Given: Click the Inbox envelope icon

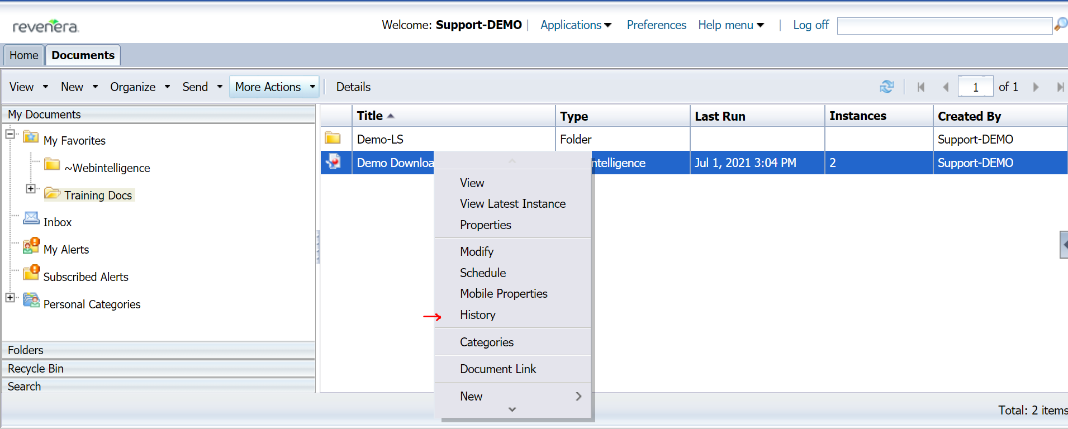Looking at the screenshot, I should (x=31, y=218).
